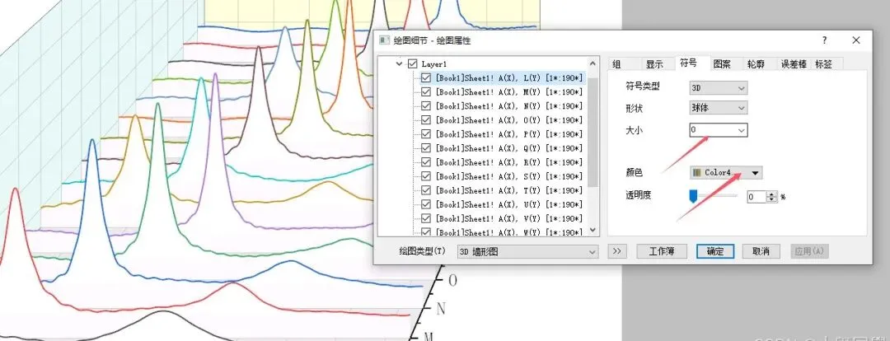Switch to the 图案 tab
The width and height of the screenshot is (890, 341).
pos(722,64)
